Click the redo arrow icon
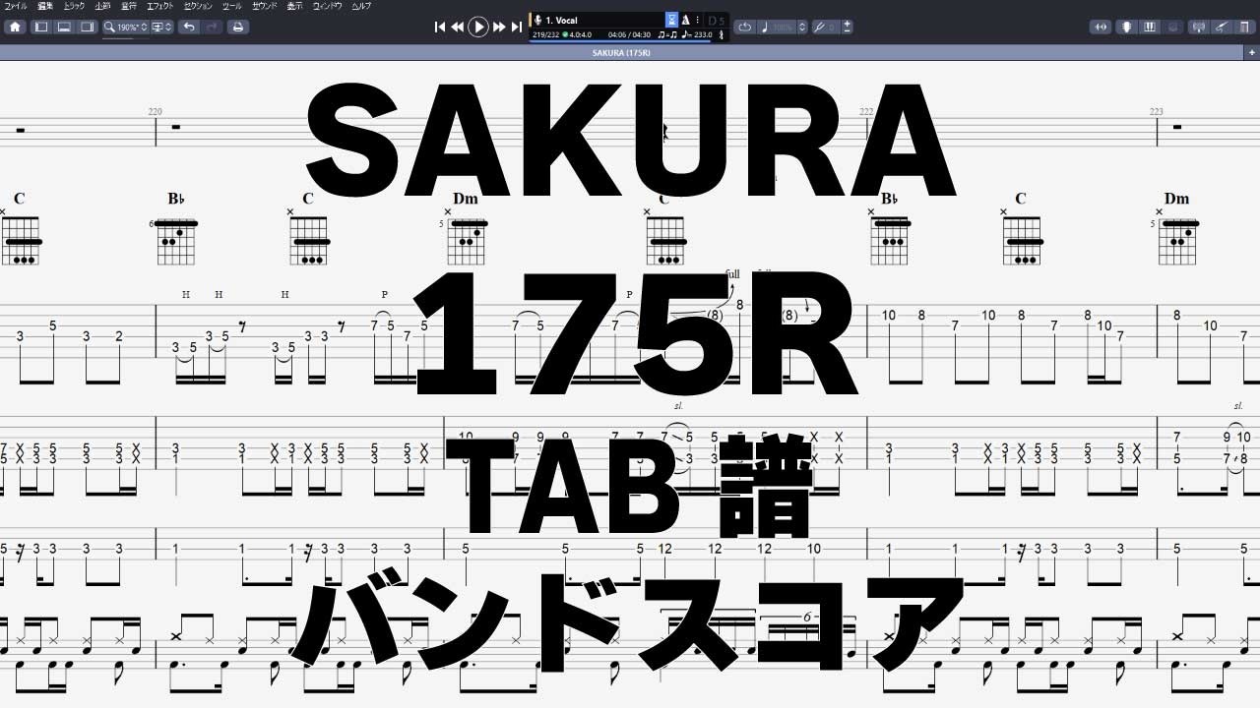 [x=212, y=27]
